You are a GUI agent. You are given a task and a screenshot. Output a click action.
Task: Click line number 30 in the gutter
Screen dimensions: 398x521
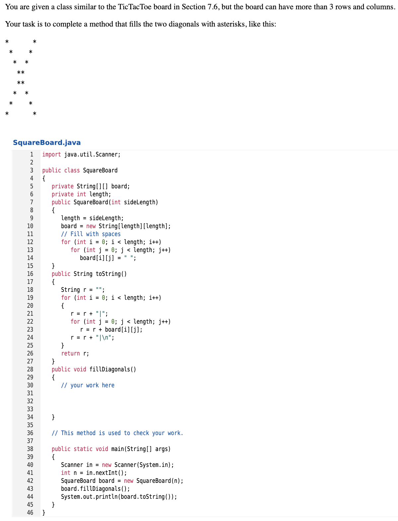point(30,385)
